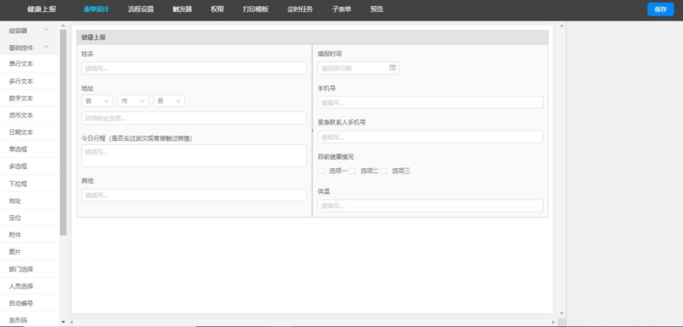Image resolution: width=683 pixels, height=327 pixels.
Task: Check the 选项一 checkbox
Action: pyautogui.click(x=321, y=171)
